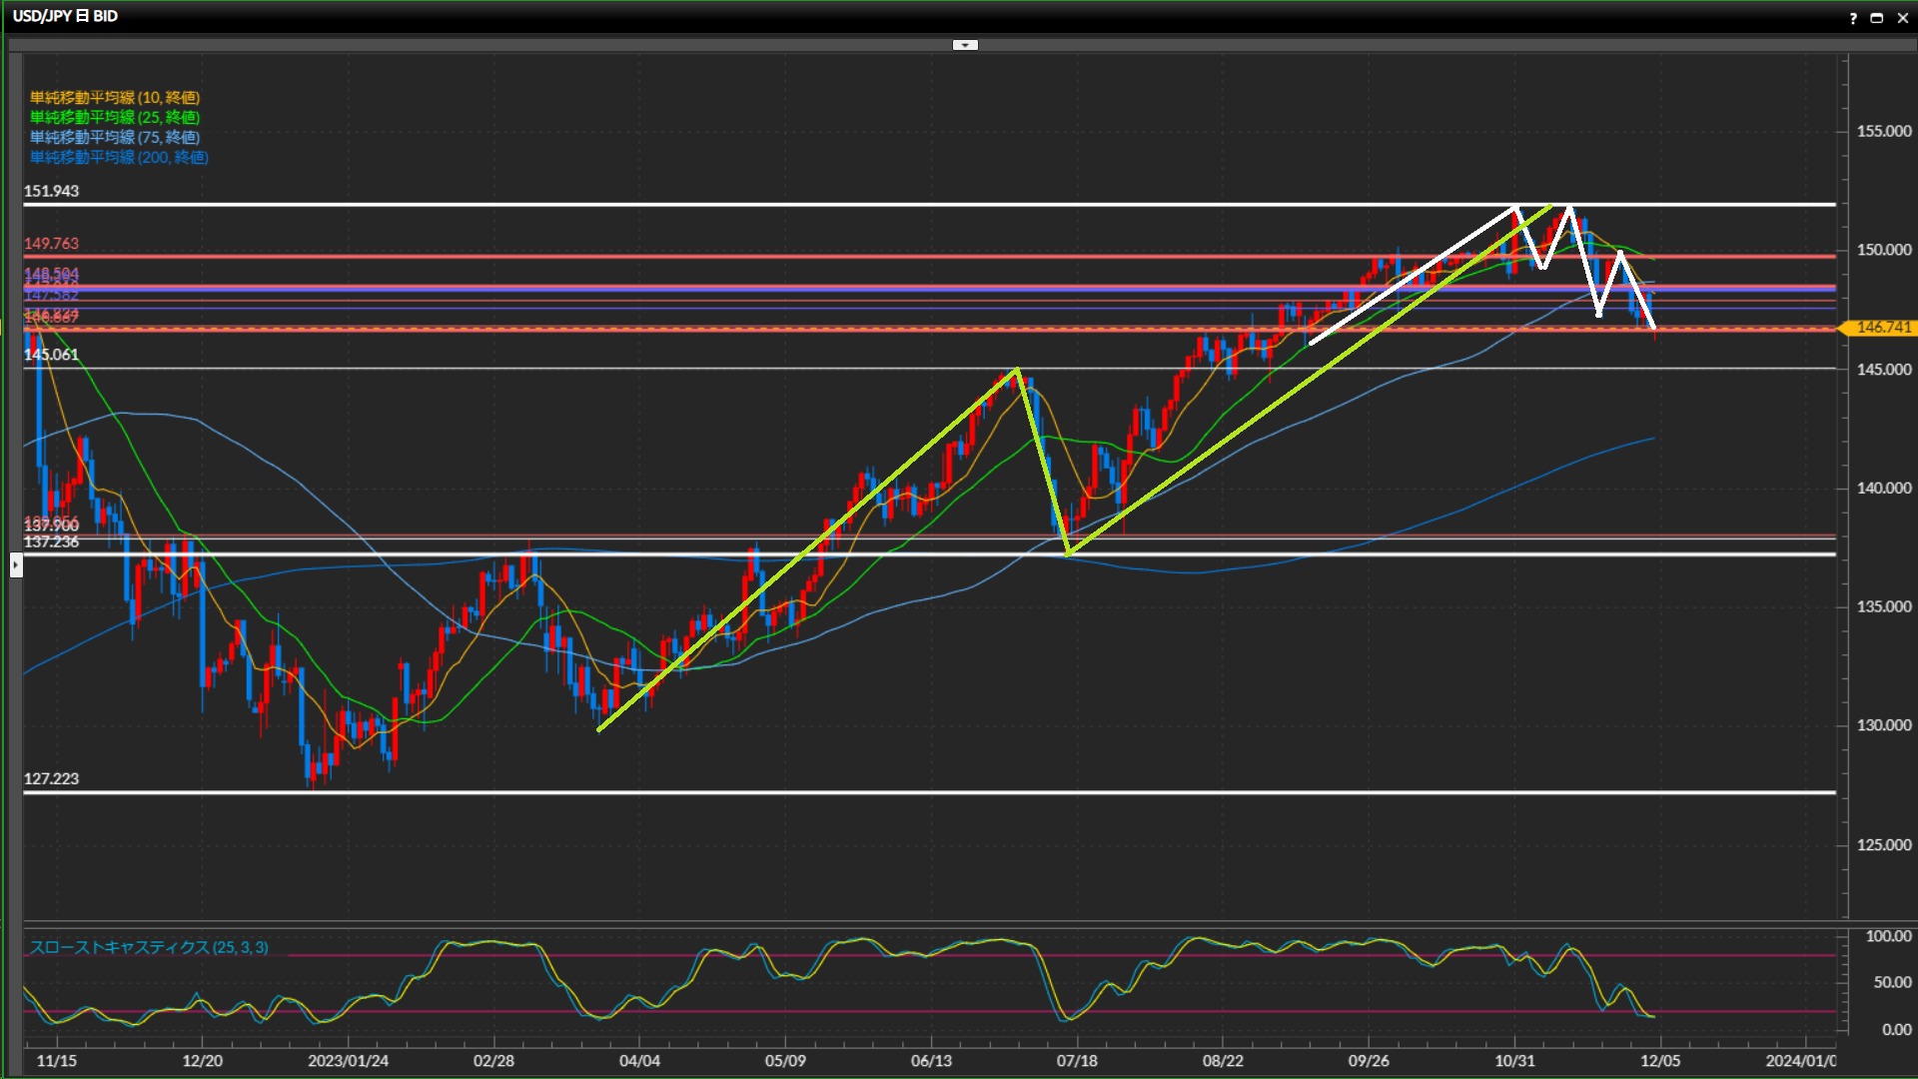Image resolution: width=1918 pixels, height=1079 pixels.
Task: Click the 155.000 level on price axis
Action: (x=1883, y=132)
